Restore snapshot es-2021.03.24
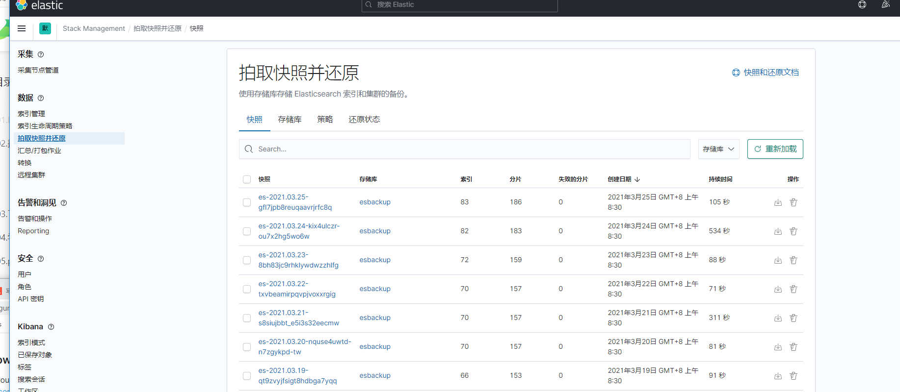900x392 pixels. point(778,231)
